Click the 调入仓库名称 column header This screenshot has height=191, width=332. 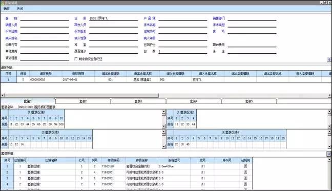pyautogui.click(x=208, y=74)
